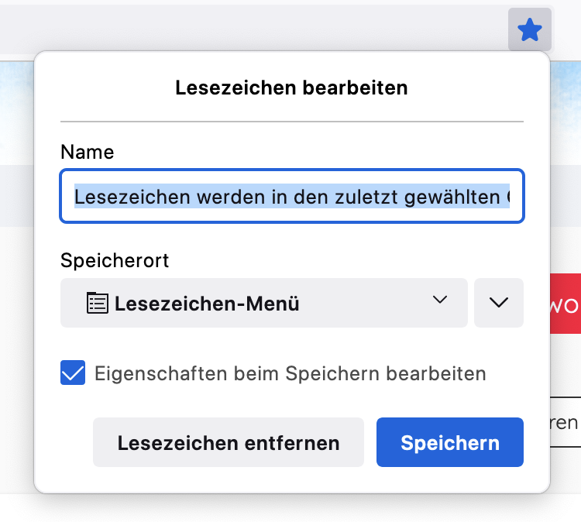
Task: Click the blue Speichern button
Action: click(449, 443)
